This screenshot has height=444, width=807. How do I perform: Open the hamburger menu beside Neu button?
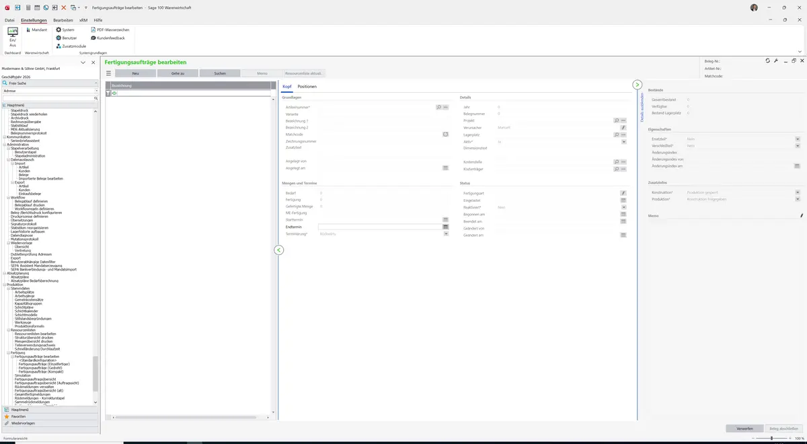pos(108,73)
